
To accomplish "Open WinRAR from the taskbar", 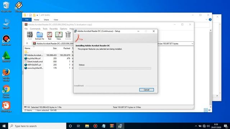I will (x=112, y=126).
